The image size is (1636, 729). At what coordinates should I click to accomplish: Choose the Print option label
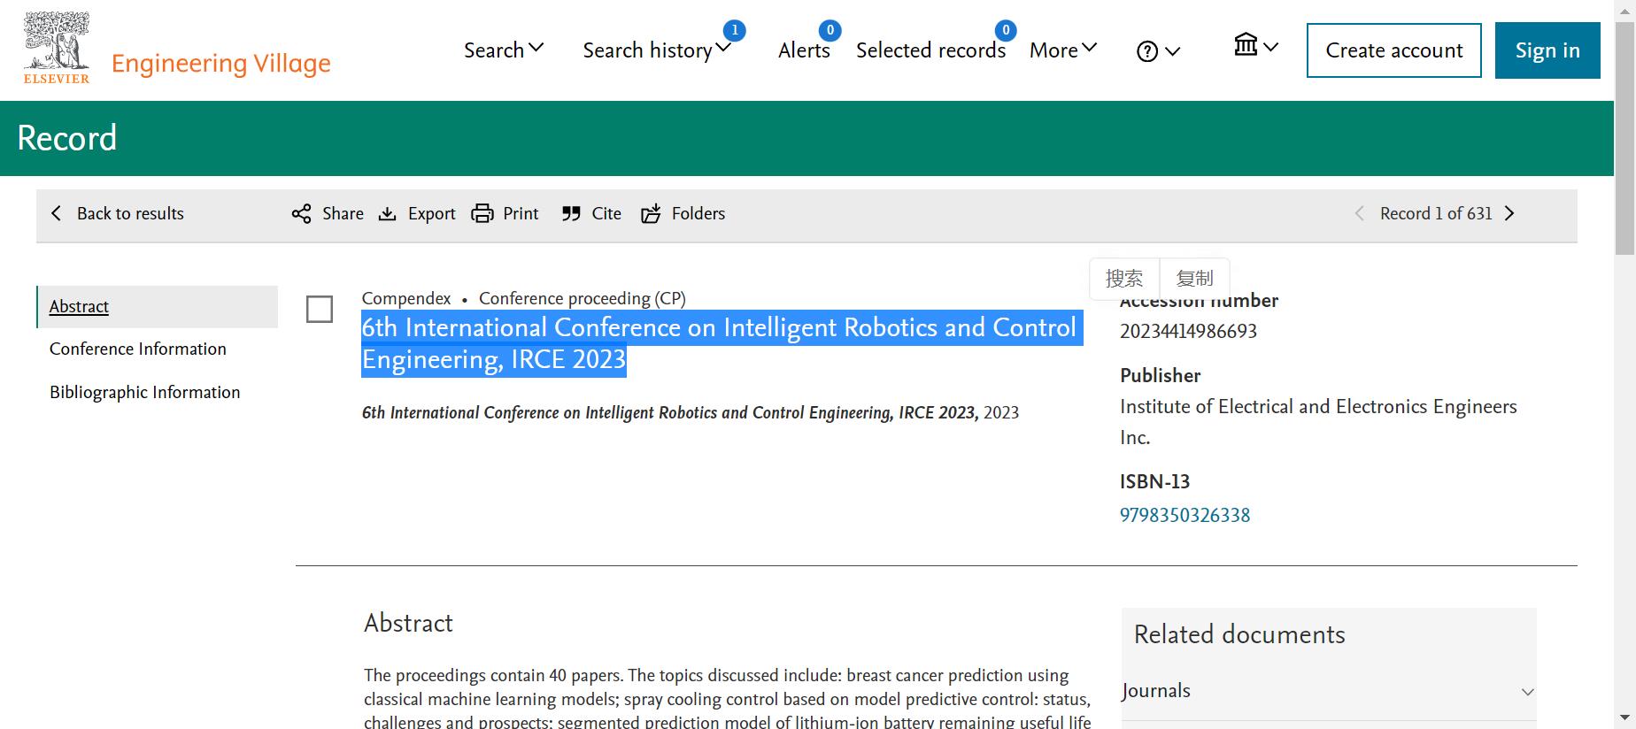pyautogui.click(x=521, y=213)
